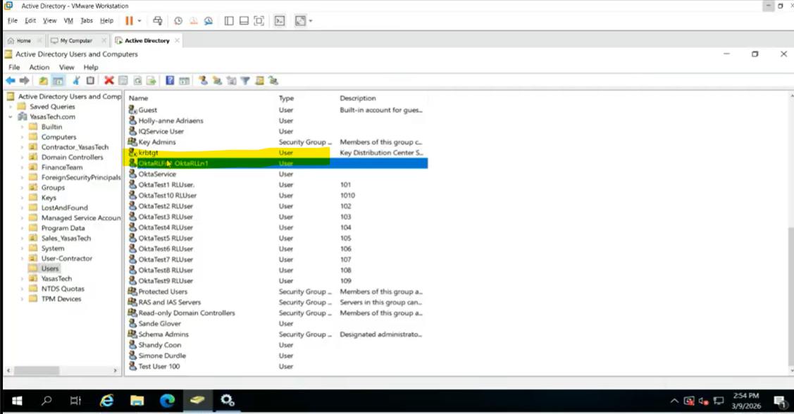Switch to the My Computer tab
Image resolution: width=794 pixels, height=414 pixels.
(x=77, y=41)
